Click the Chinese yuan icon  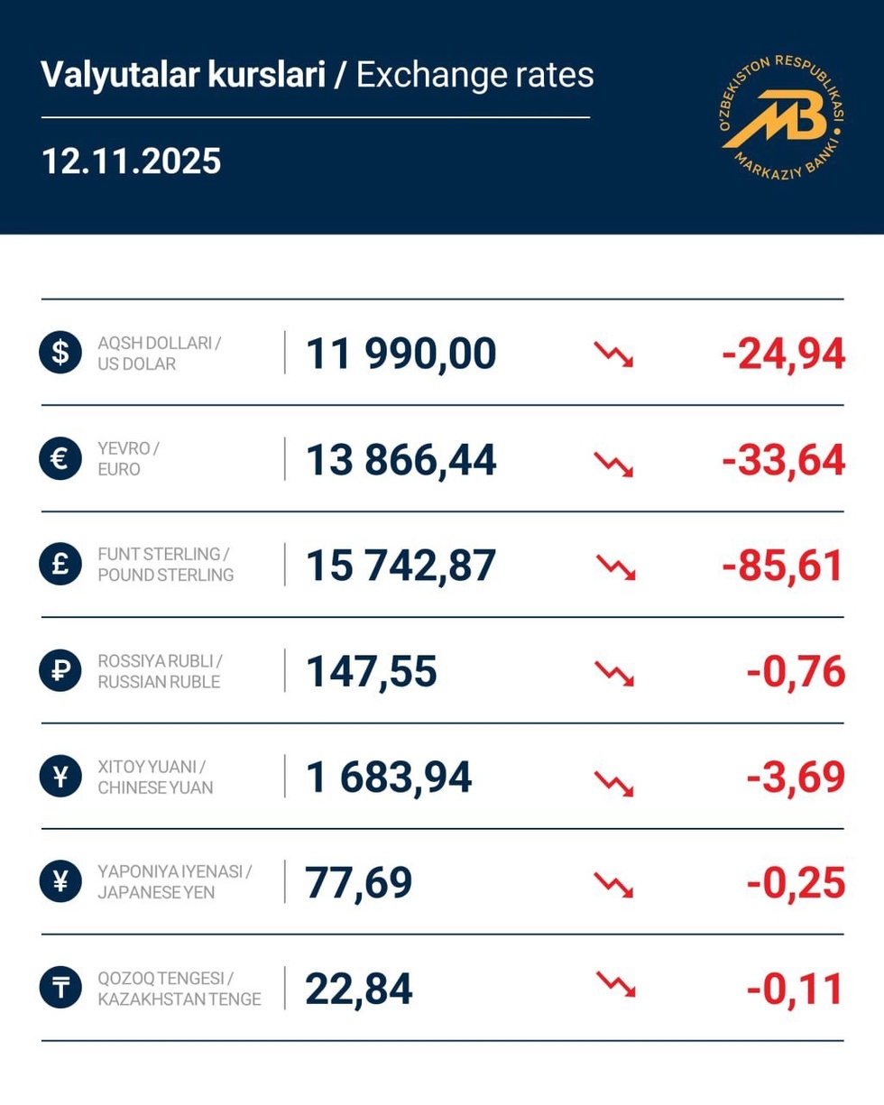[x=61, y=777]
